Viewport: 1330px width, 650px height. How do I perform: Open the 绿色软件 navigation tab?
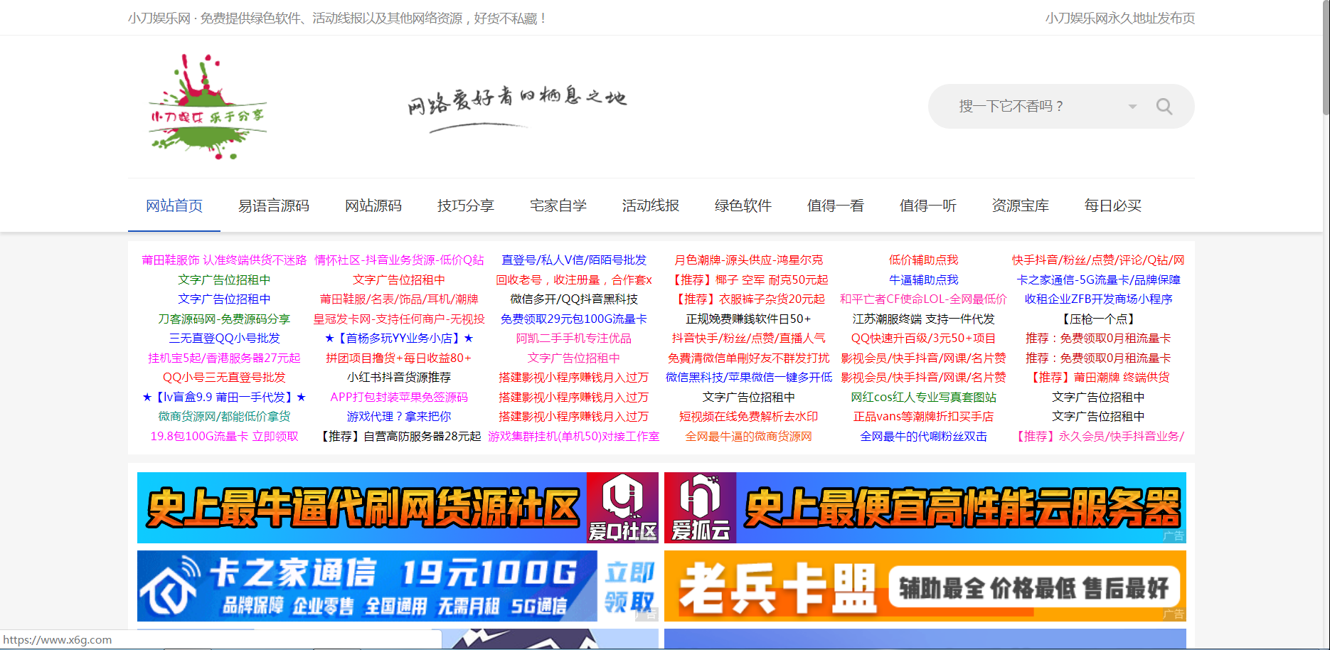click(x=743, y=206)
